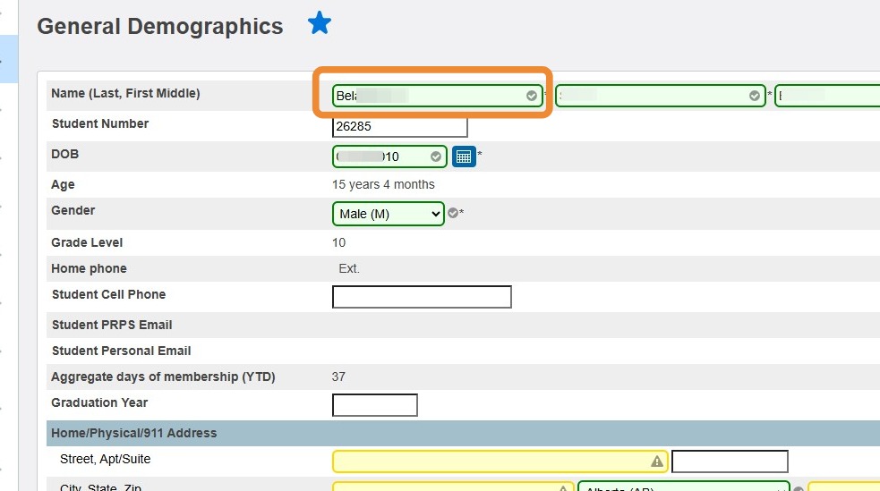Image resolution: width=880 pixels, height=491 pixels.
Task: Click the blue favorite star icon
Action: click(x=320, y=24)
